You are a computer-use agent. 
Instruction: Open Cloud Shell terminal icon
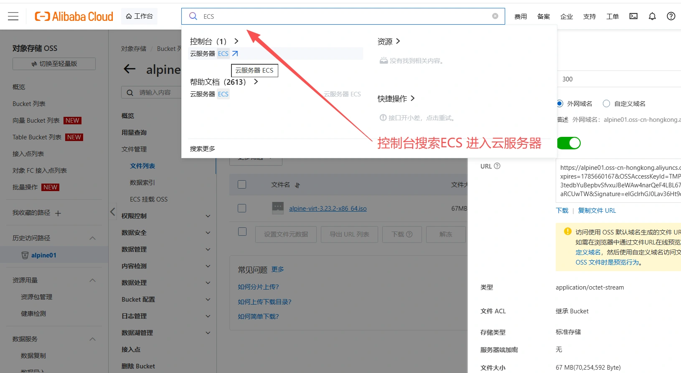pos(633,16)
